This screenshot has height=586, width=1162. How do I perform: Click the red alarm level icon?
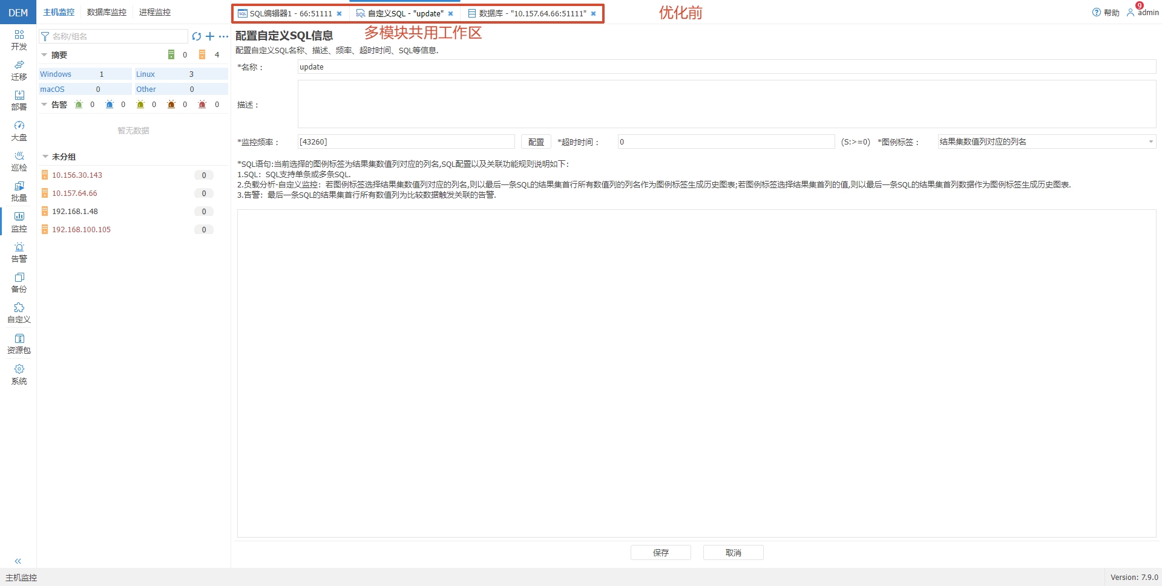(x=202, y=105)
